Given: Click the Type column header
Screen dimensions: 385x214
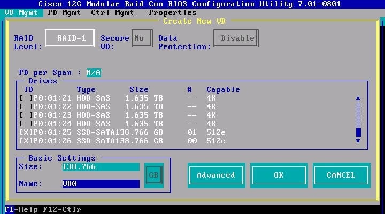Looking at the screenshot, I should click(x=86, y=90).
